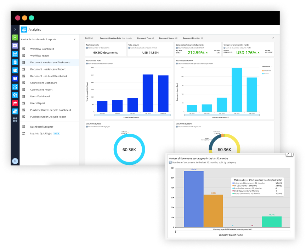Open the inbox drawer icon in sidebar
306x250 pixels.
point(15,54)
